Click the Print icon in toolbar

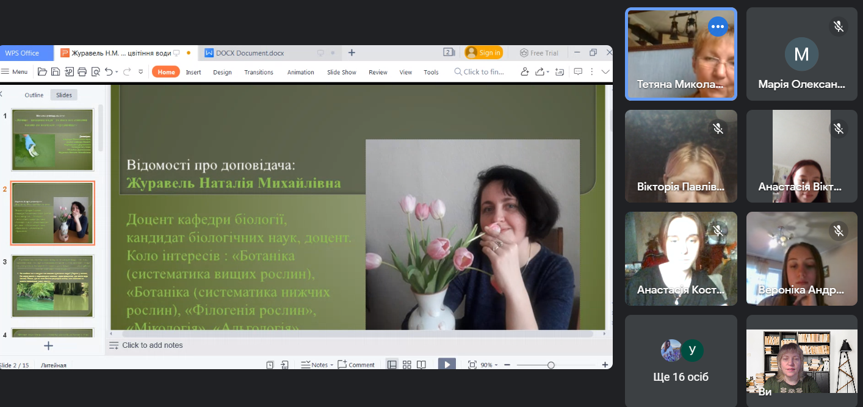coord(82,72)
